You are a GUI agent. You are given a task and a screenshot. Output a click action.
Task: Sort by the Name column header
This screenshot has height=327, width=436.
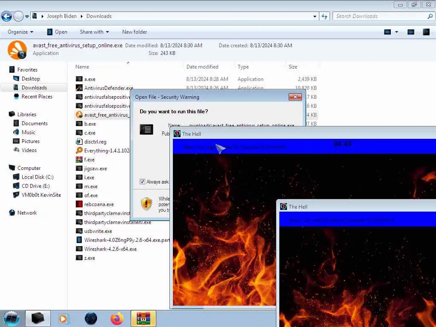point(82,67)
